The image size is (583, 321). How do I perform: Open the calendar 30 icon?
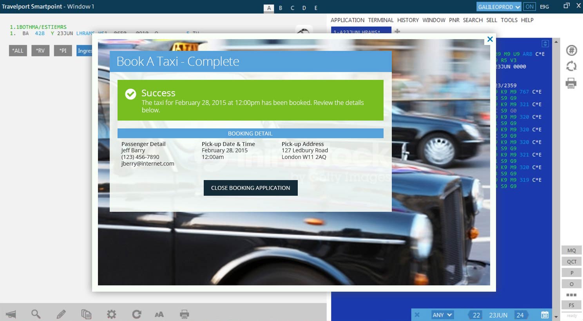[545, 315]
